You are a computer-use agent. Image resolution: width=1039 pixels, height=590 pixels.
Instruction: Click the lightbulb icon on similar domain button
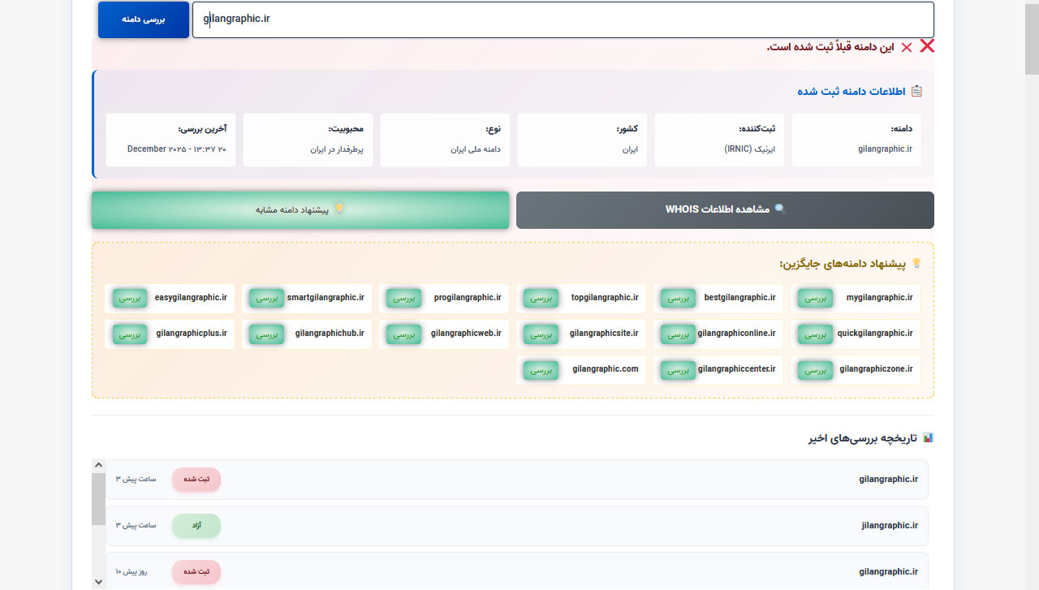tap(339, 209)
